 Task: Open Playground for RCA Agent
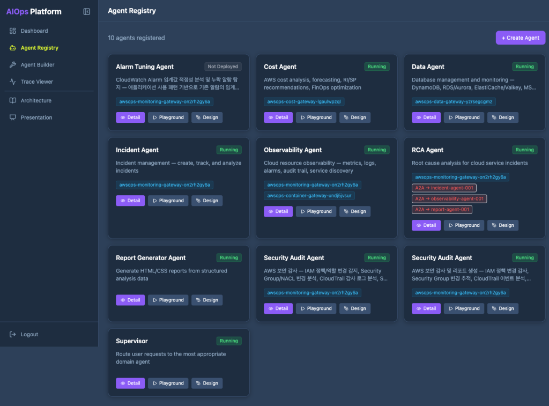click(x=464, y=225)
